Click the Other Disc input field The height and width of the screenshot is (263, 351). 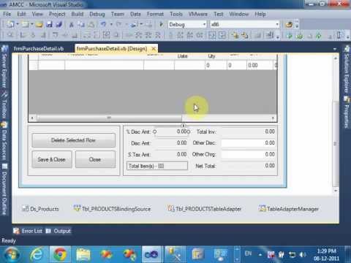[x=249, y=143]
